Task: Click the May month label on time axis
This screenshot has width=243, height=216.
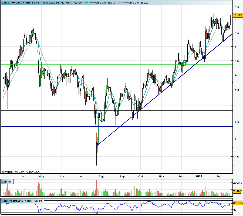Action: (x=41, y=177)
